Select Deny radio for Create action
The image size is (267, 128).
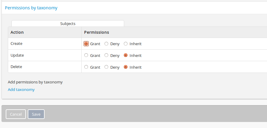[x=106, y=44]
